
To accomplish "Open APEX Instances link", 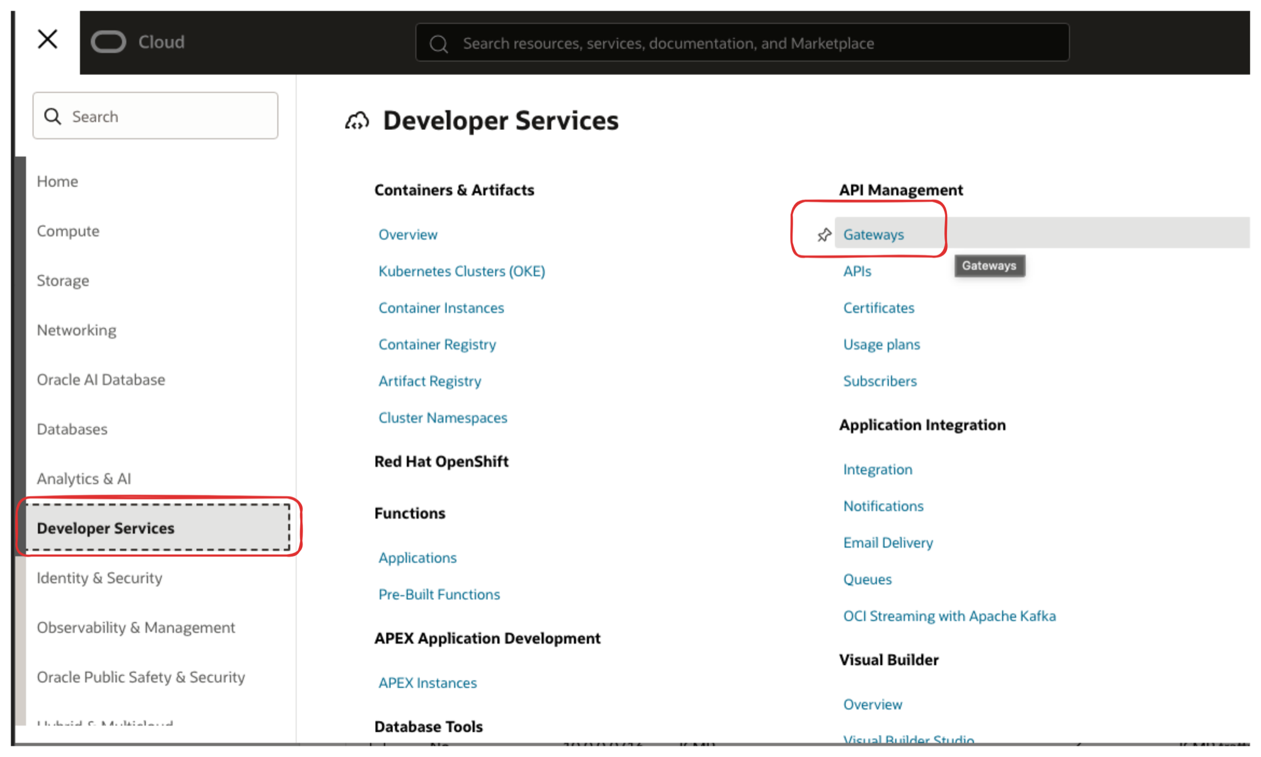I will [x=427, y=683].
